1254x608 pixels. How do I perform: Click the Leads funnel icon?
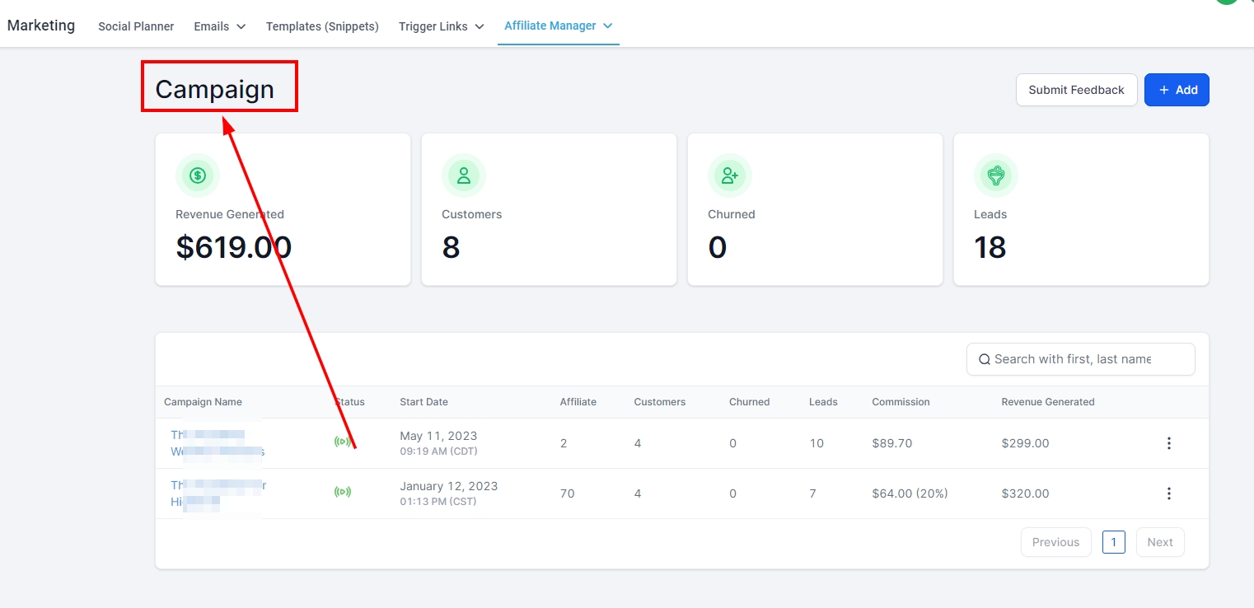click(996, 175)
